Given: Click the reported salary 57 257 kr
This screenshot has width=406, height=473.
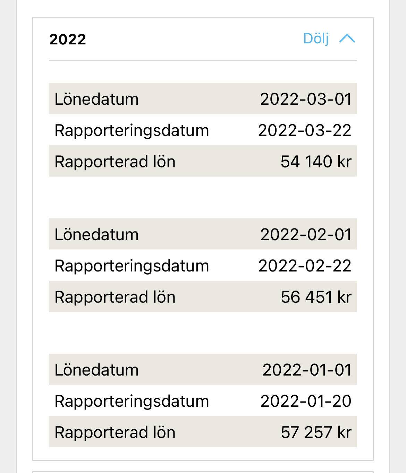Looking at the screenshot, I should point(316,432).
